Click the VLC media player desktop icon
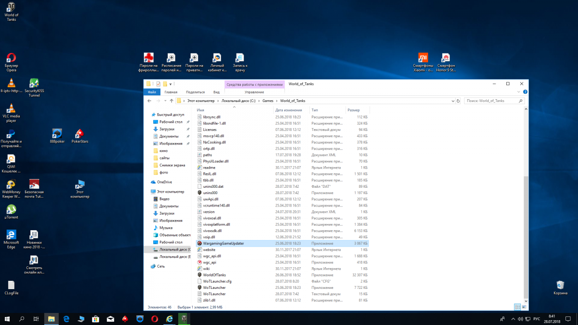 (11, 108)
